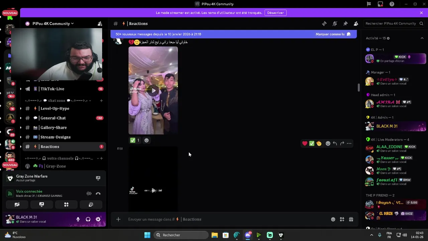Open emoji picker in message hover toolbar
Image resolution: width=428 pixels, height=241 pixels.
(328, 143)
